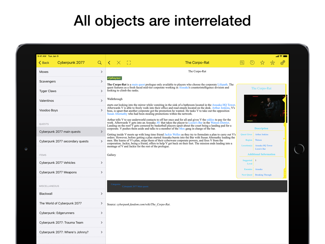
Task: Open Arasaka in infobox Enemies row
Action: [259, 169]
